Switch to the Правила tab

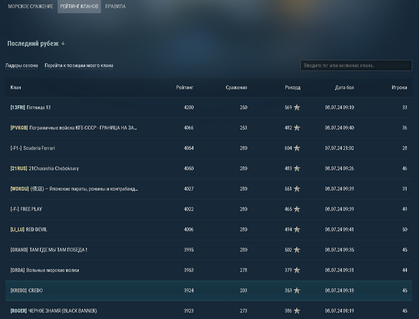[x=115, y=6]
